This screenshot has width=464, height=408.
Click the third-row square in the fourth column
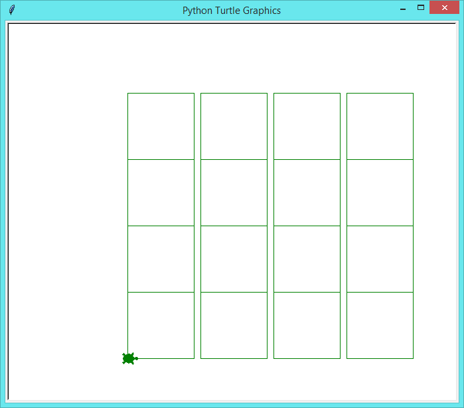(380, 259)
